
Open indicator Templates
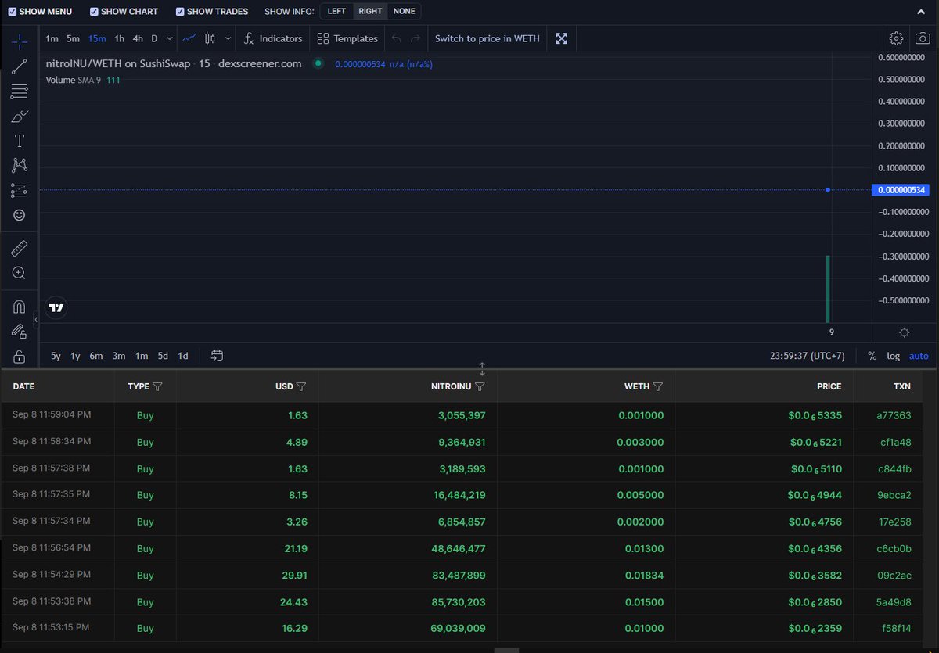pyautogui.click(x=347, y=38)
